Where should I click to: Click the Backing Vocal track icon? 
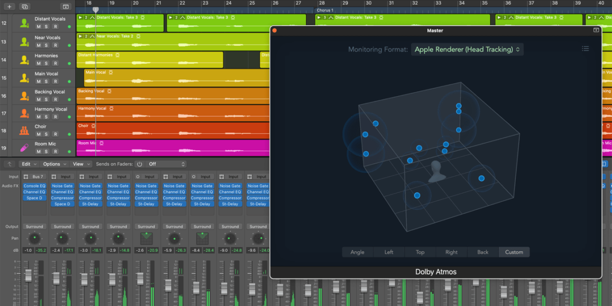click(25, 96)
